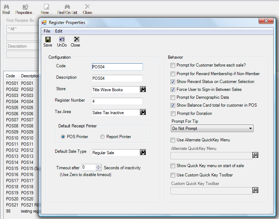279x219 pixels.
Task: Click the Code column header in register list
Action: (x=11, y=76)
